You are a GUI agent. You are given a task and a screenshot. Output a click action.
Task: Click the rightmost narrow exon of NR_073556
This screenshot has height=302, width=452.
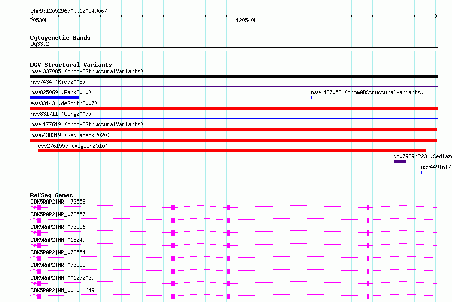click(x=368, y=233)
